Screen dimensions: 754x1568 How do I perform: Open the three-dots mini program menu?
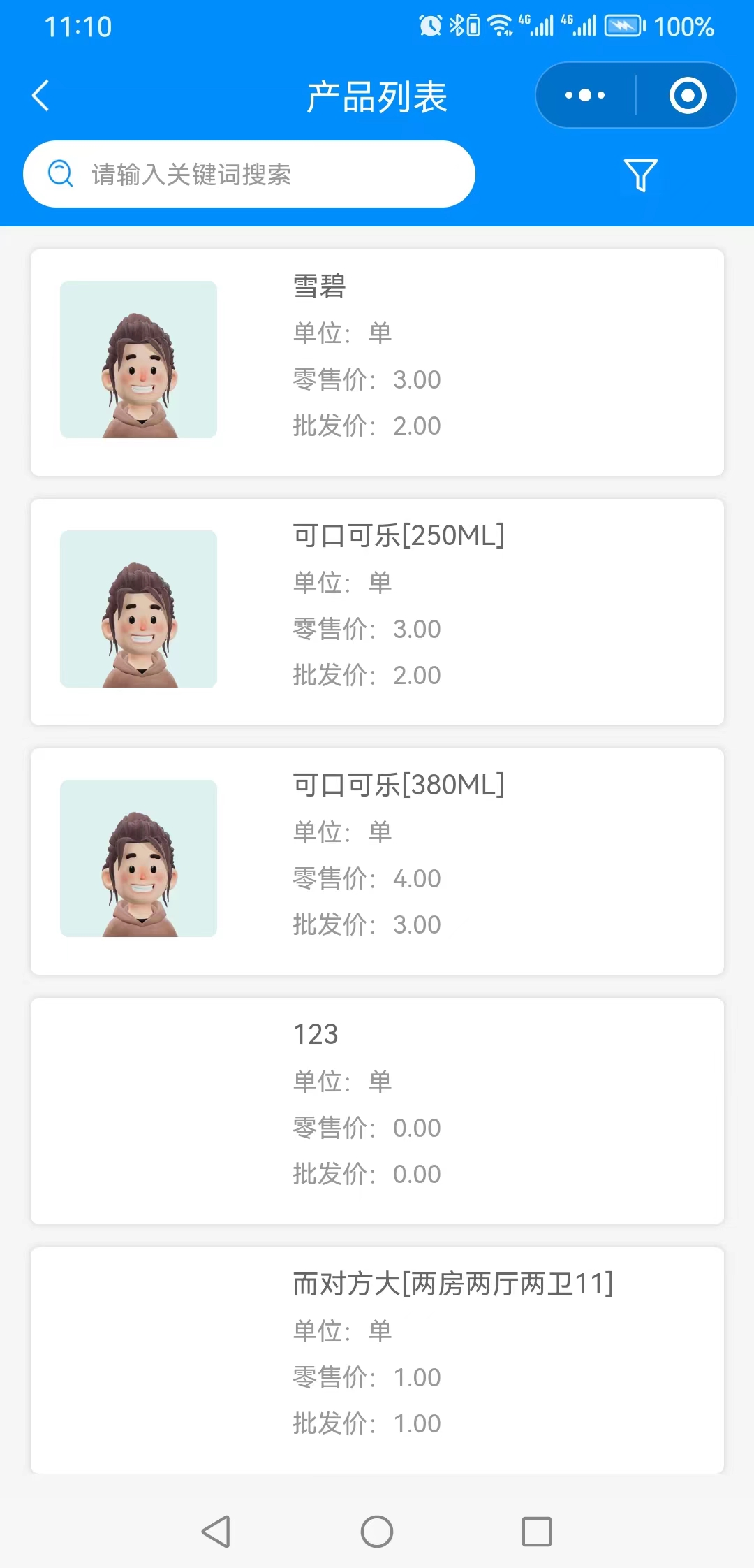[585, 96]
